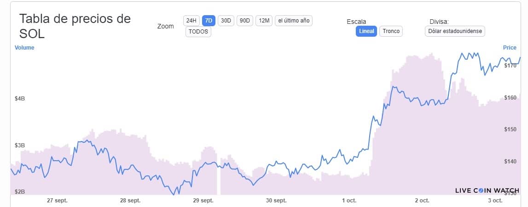Click the 1 oct. date marker
Viewport: 528px width, 207px height.
tap(349, 201)
